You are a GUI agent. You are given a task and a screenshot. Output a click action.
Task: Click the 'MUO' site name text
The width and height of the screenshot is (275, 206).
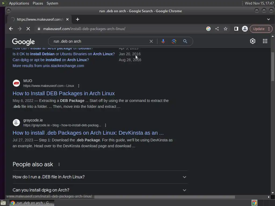coord(28,81)
